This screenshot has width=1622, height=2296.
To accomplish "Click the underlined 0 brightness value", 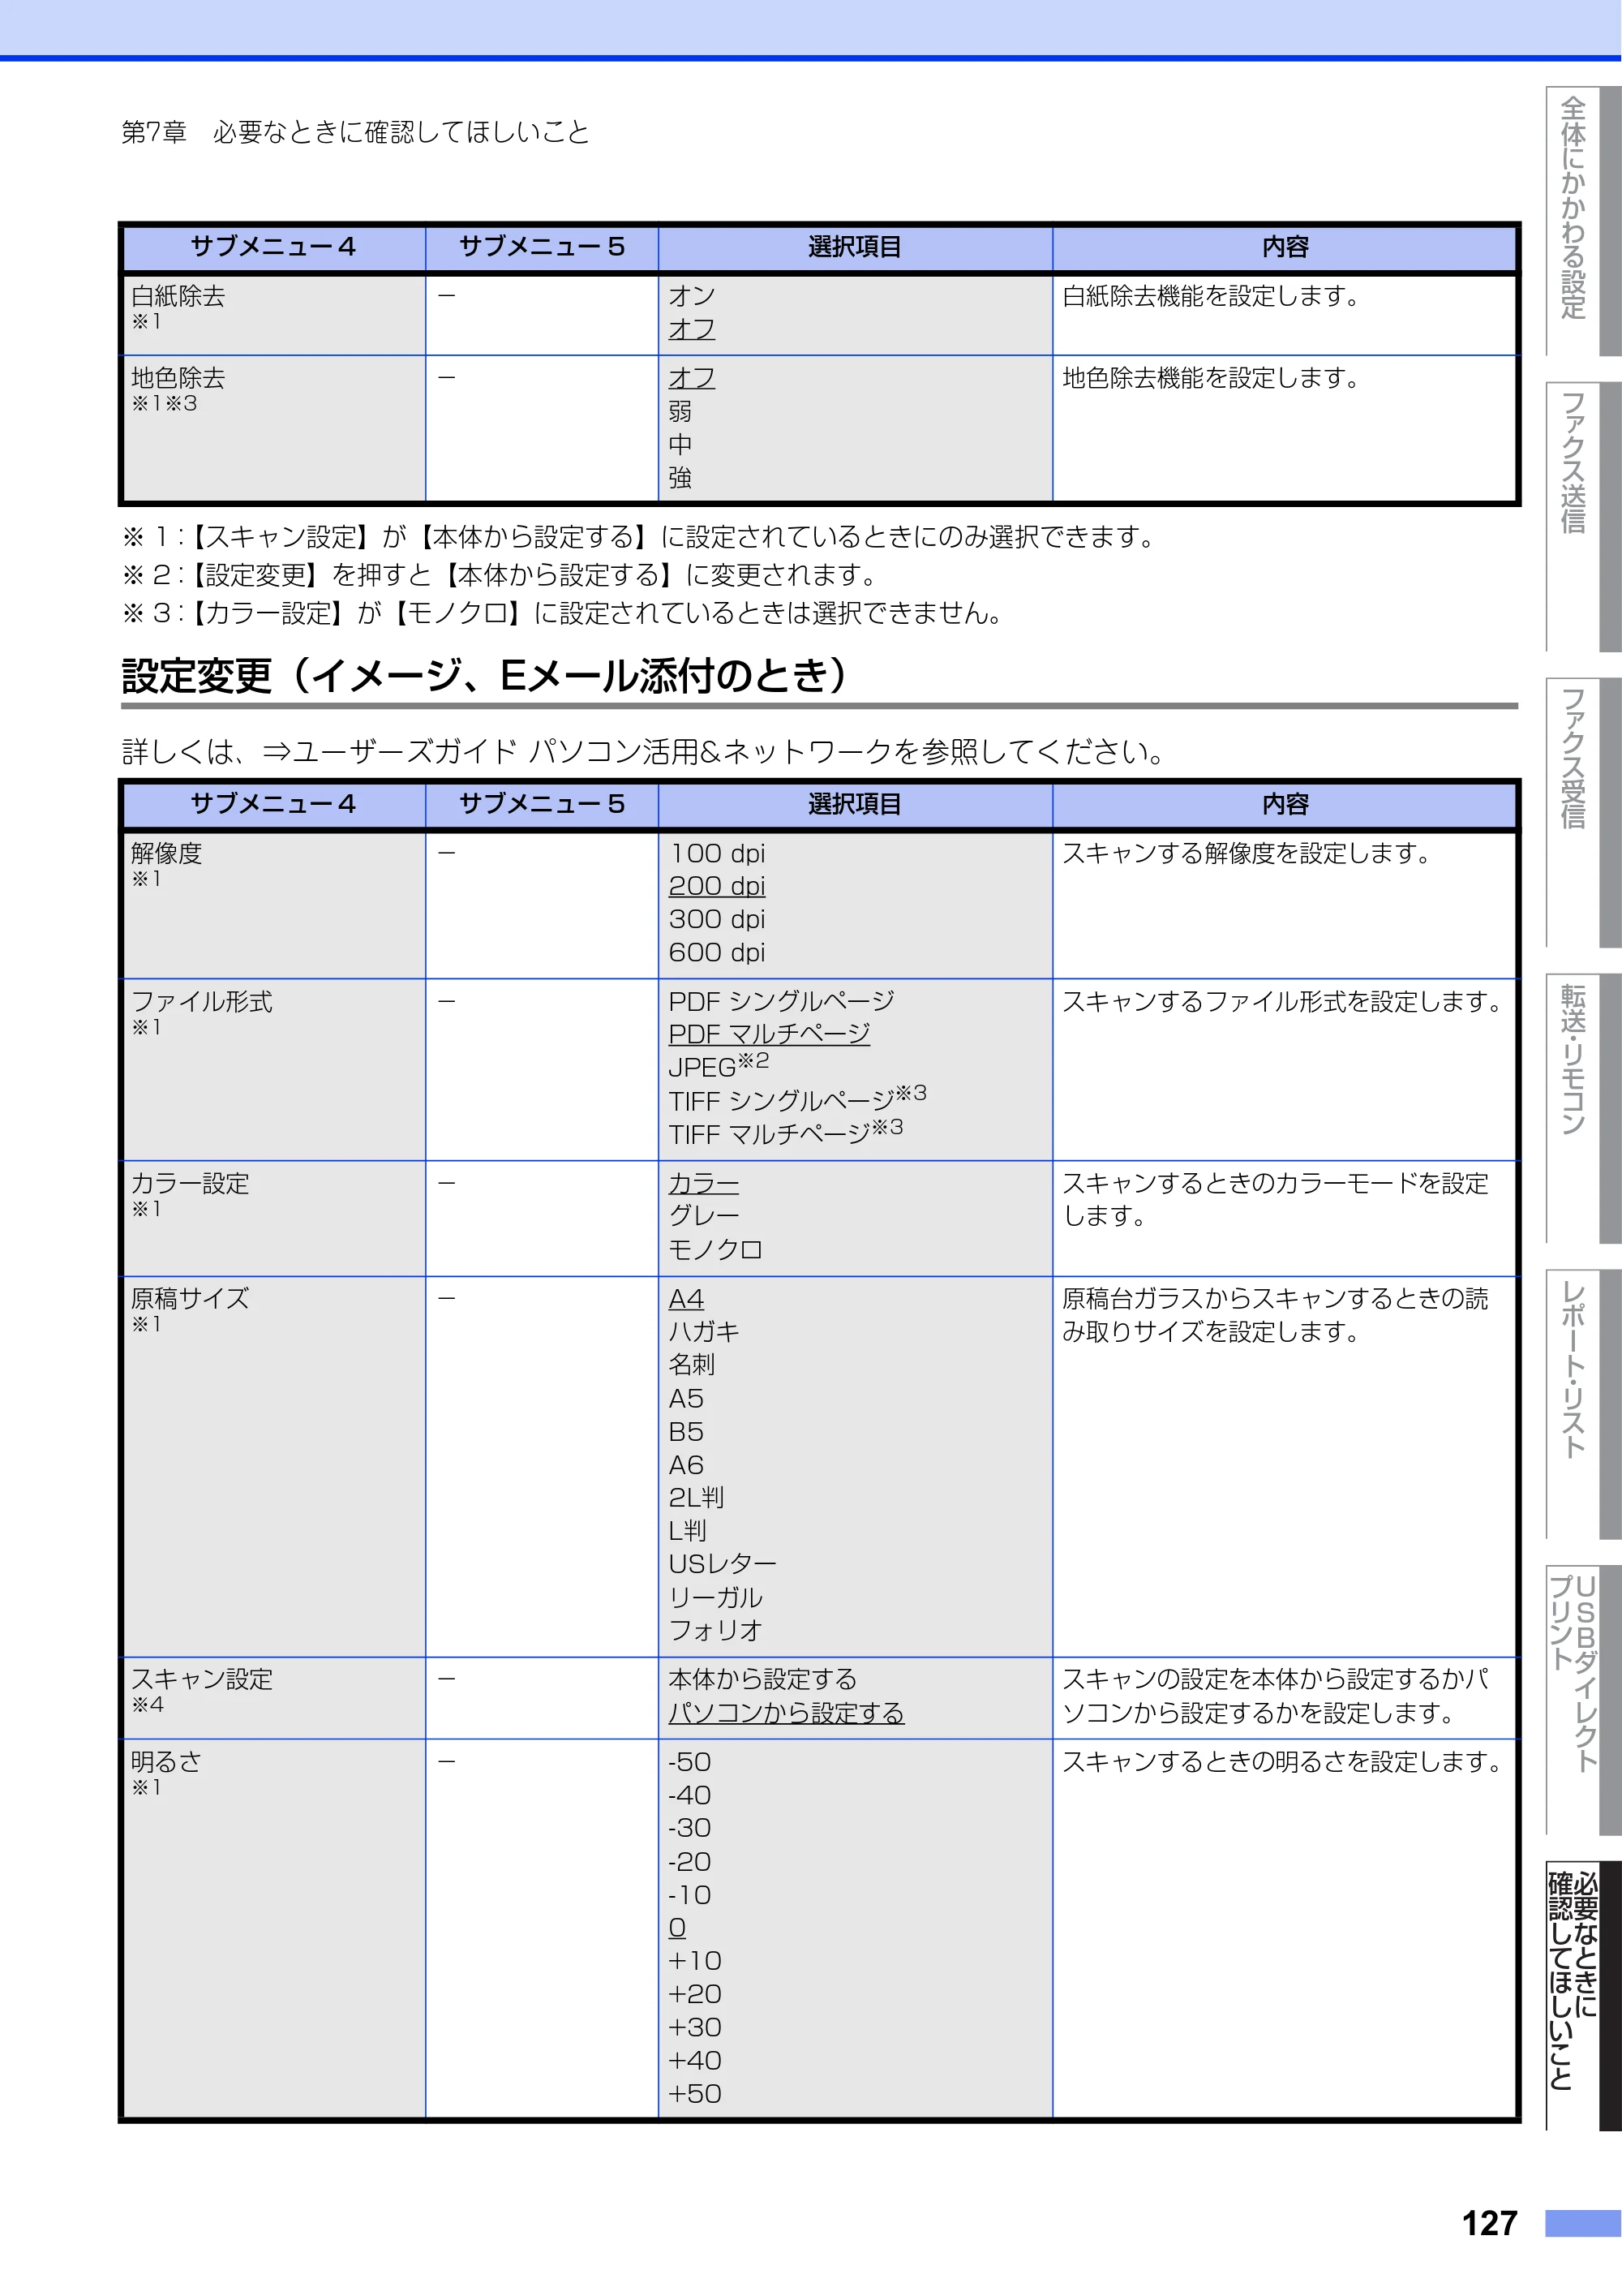I will click(677, 1928).
